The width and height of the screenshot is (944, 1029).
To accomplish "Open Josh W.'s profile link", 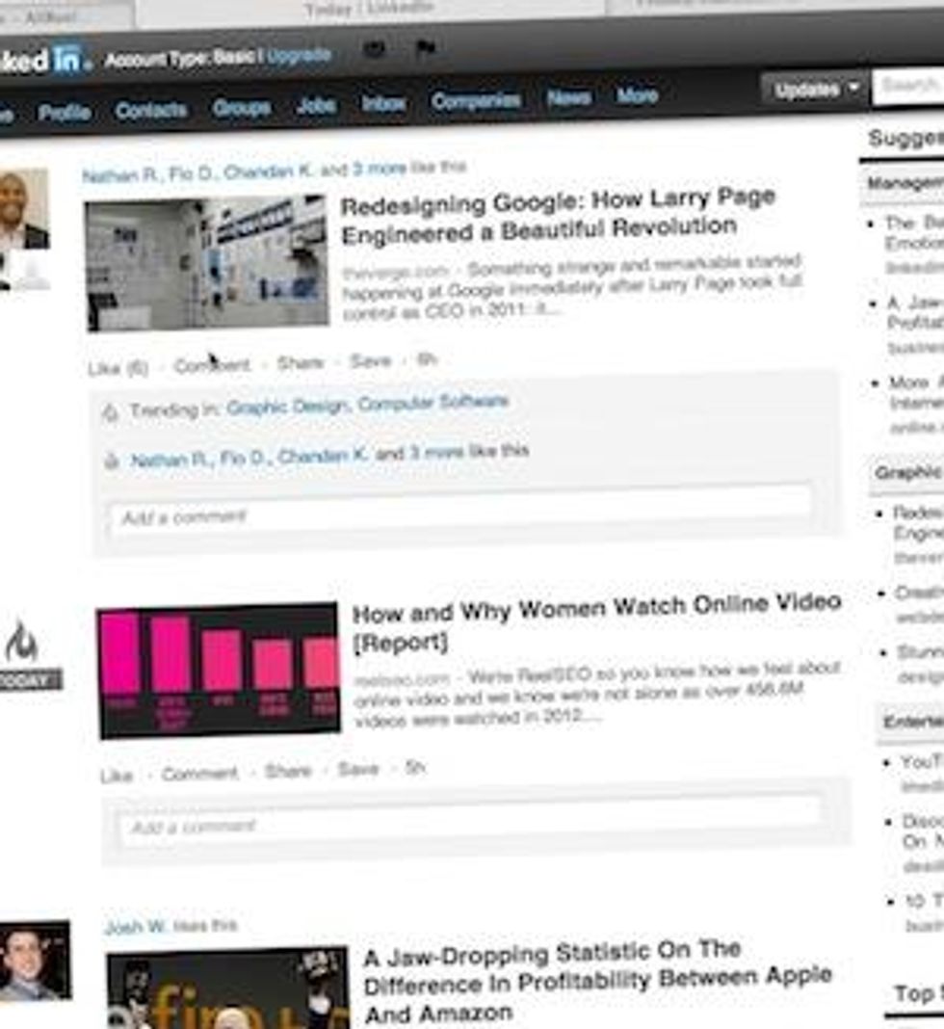I will click(135, 927).
